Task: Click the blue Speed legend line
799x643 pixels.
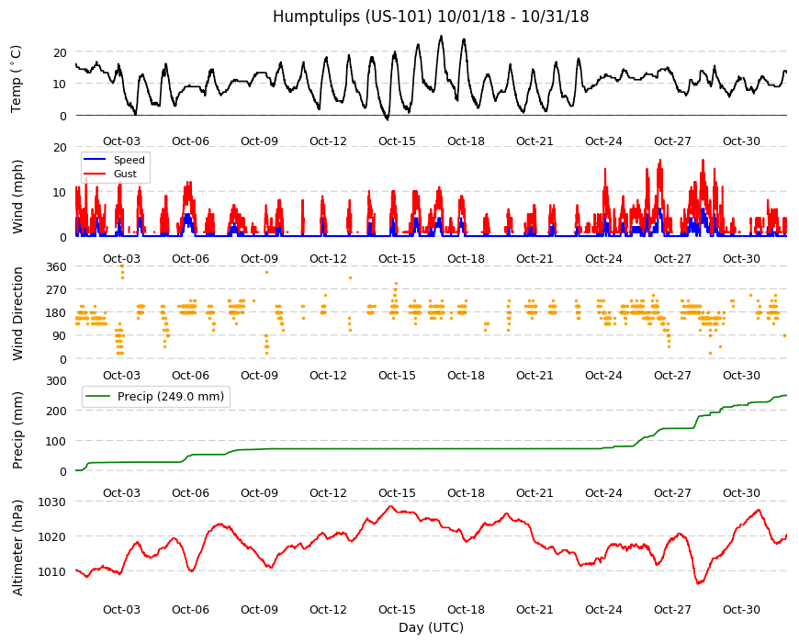Action: click(x=95, y=160)
